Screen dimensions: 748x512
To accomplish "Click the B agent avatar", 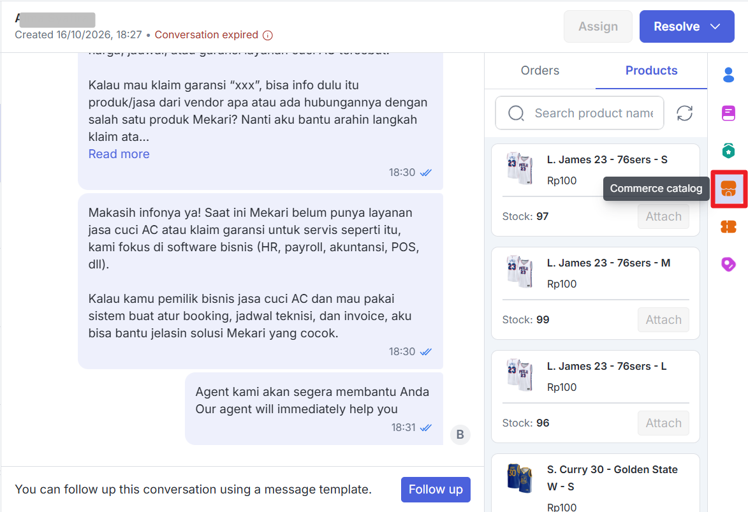I will (460, 434).
